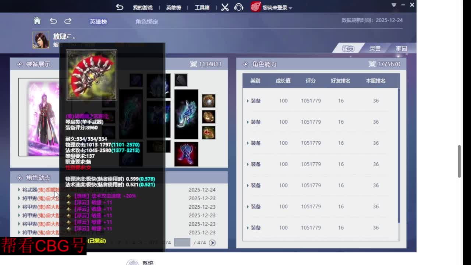Click the gray item slot at the top of the equipment grid
The width and height of the screenshot is (471, 265).
click(181, 80)
